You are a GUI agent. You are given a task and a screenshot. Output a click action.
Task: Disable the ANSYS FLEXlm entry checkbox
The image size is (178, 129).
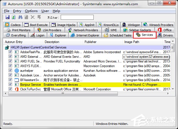point(10,66)
